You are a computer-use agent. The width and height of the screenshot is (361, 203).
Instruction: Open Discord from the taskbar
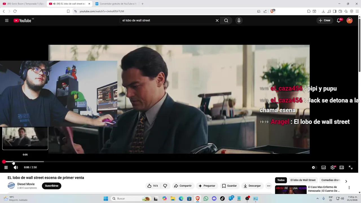[x=214, y=198]
